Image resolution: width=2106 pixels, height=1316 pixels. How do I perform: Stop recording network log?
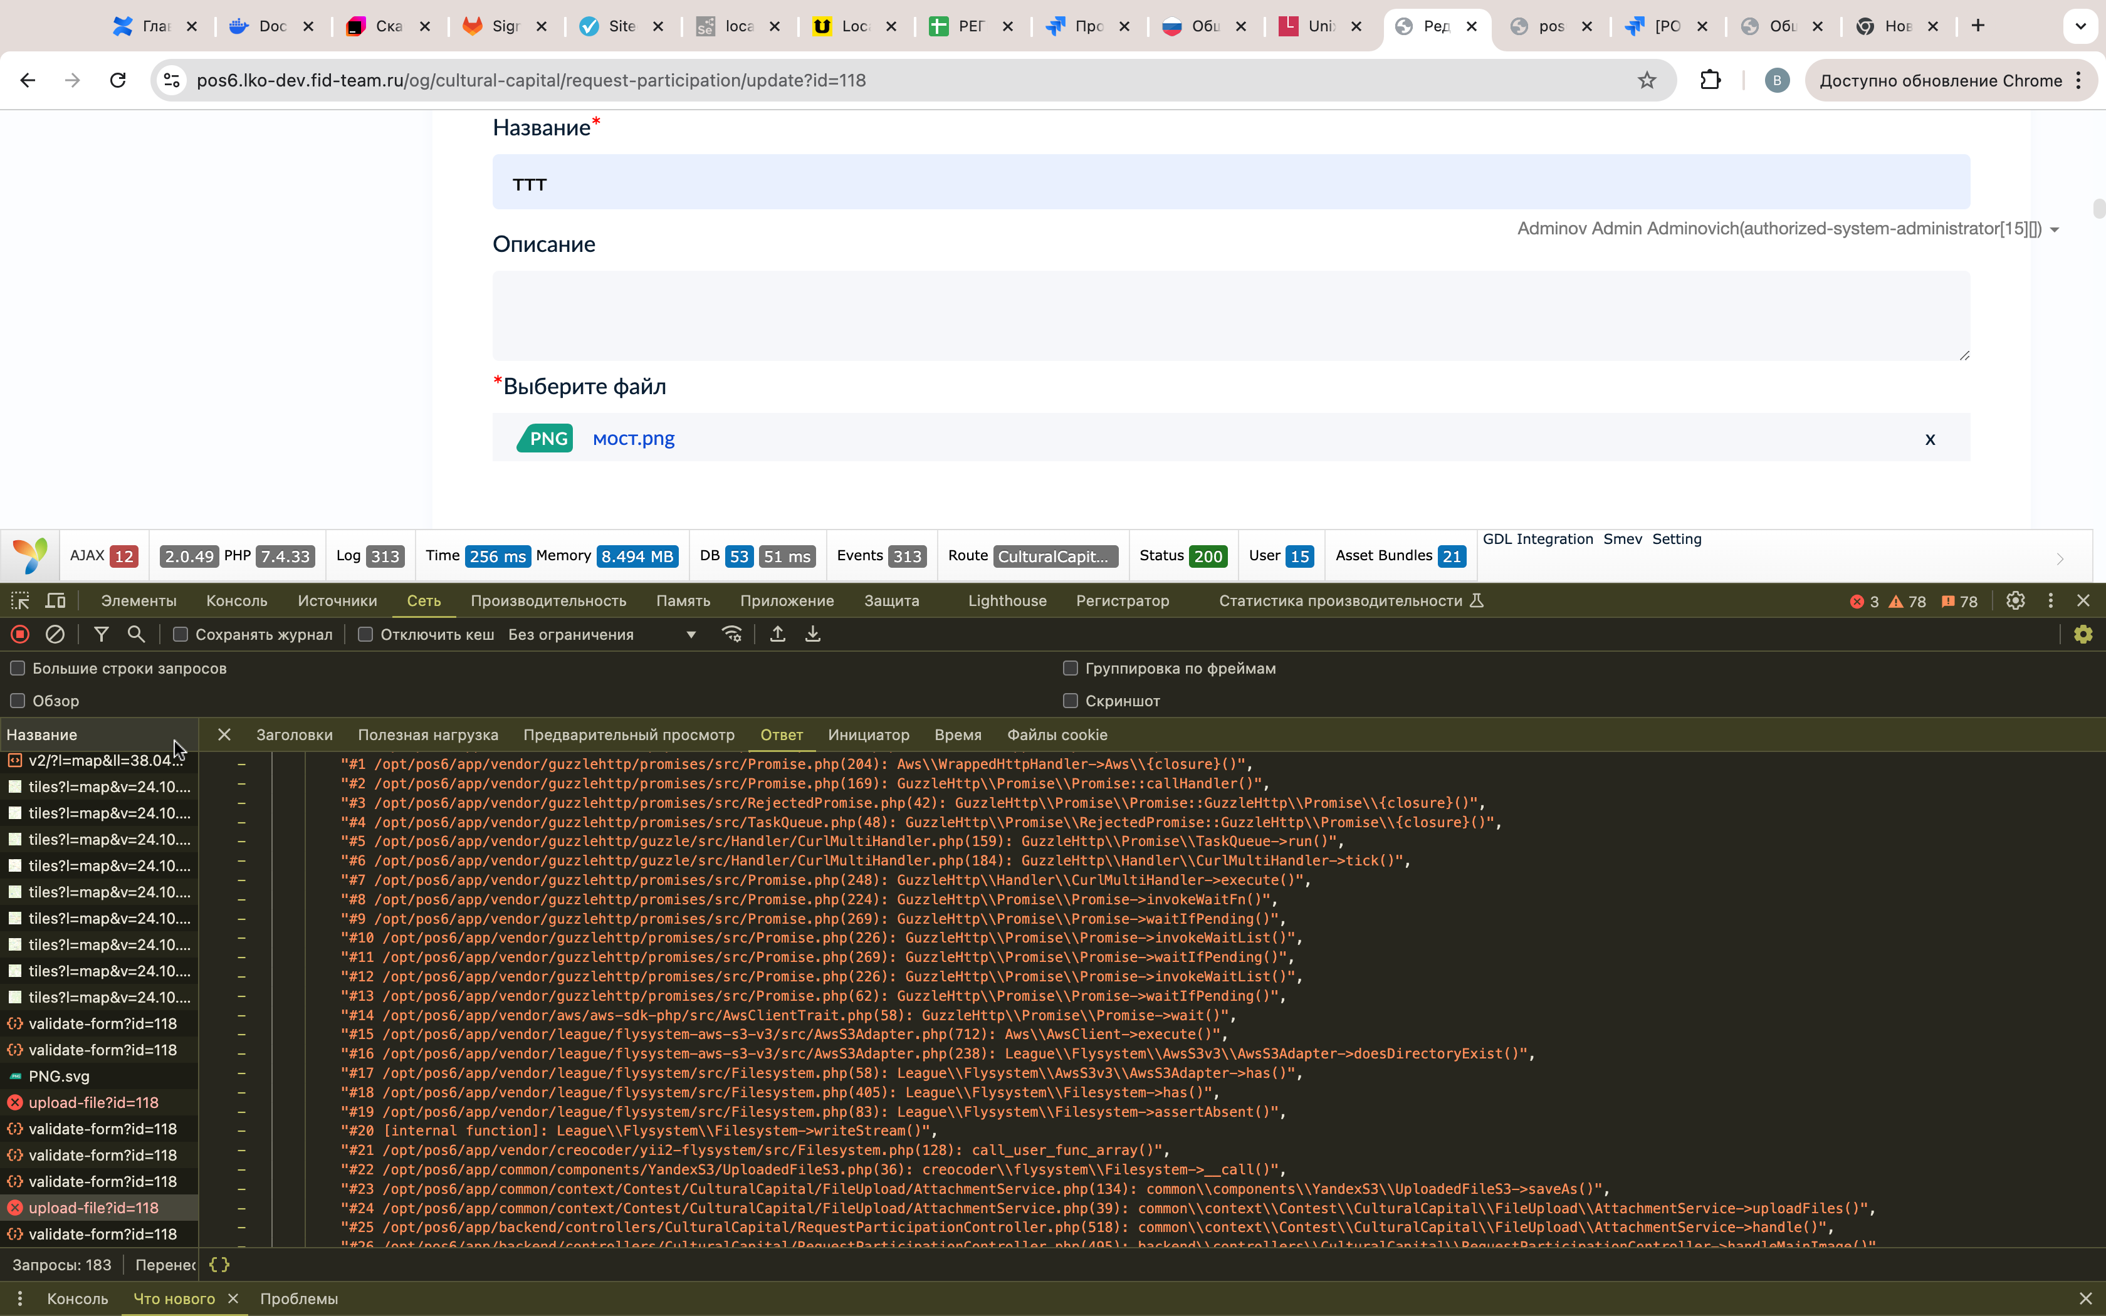pyautogui.click(x=20, y=634)
